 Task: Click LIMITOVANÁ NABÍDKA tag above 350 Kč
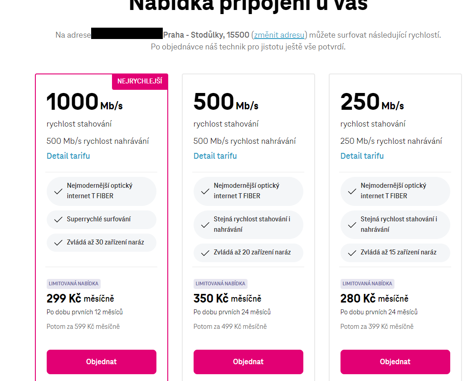[220, 283]
